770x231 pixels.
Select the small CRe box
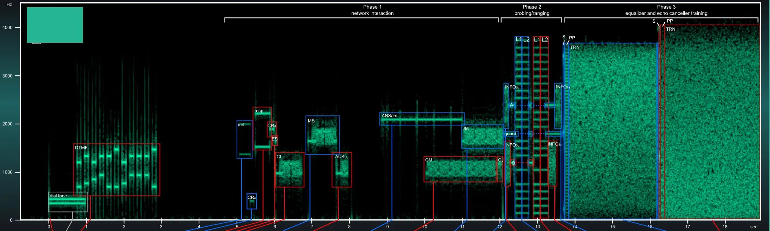point(251,202)
